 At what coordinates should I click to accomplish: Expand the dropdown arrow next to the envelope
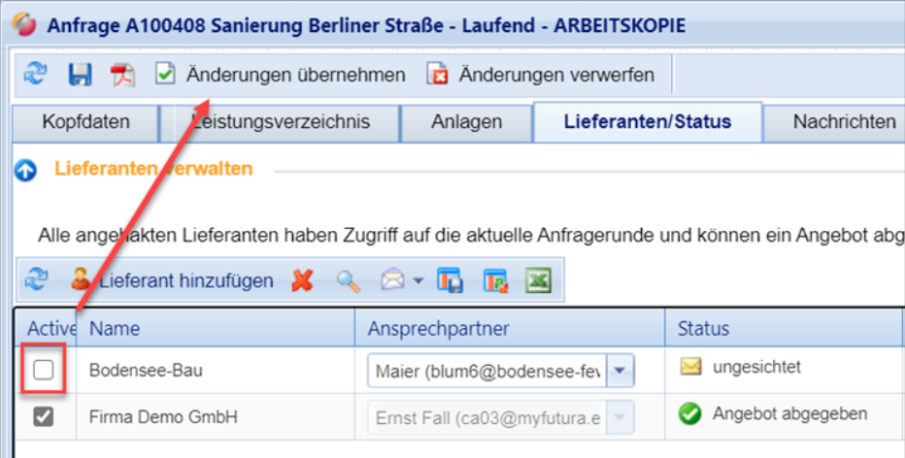pos(418,281)
